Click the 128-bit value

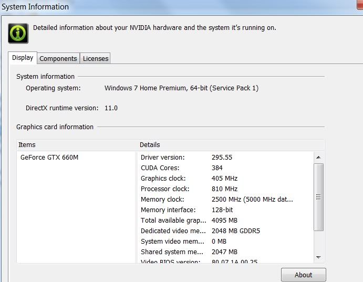tap(222, 210)
